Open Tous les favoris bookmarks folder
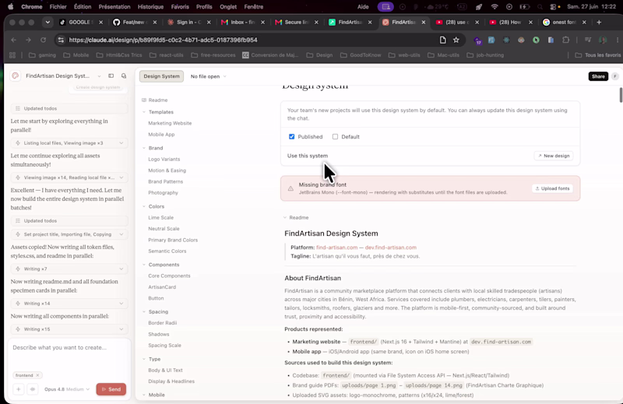The height and width of the screenshot is (404, 623). [598, 55]
